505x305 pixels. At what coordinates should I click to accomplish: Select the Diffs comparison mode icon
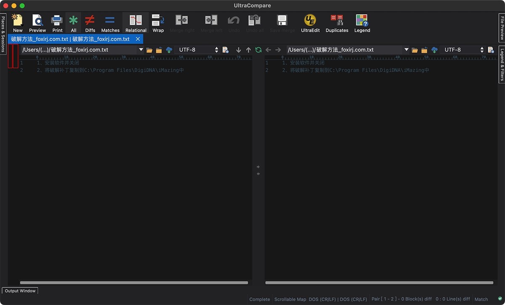pos(90,23)
